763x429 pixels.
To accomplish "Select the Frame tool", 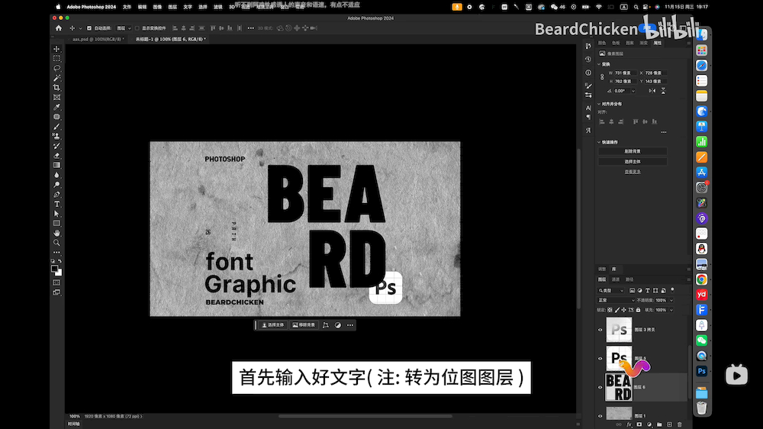I will [x=57, y=98].
